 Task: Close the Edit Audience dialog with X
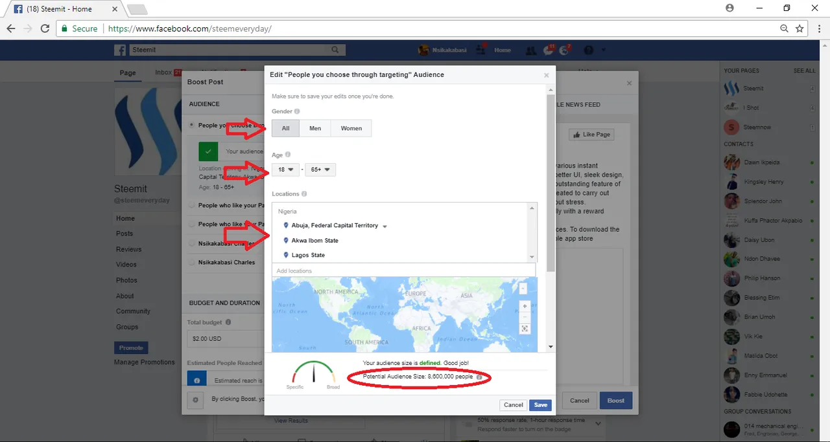click(546, 75)
